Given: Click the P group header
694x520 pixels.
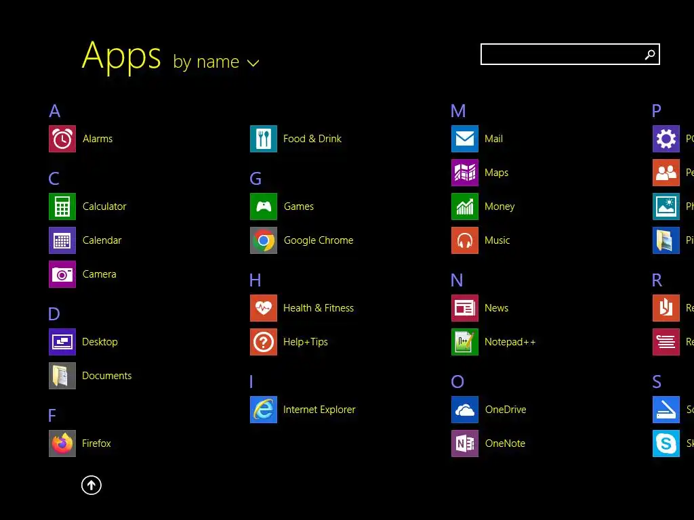Looking at the screenshot, I should click(657, 111).
